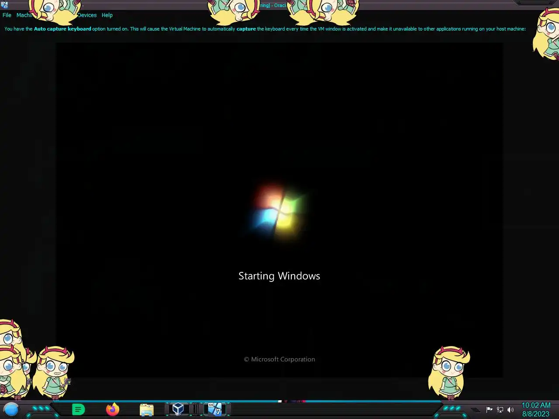Image resolution: width=559 pixels, height=419 pixels.
Task: Open the network tray icon
Action: tap(500, 409)
